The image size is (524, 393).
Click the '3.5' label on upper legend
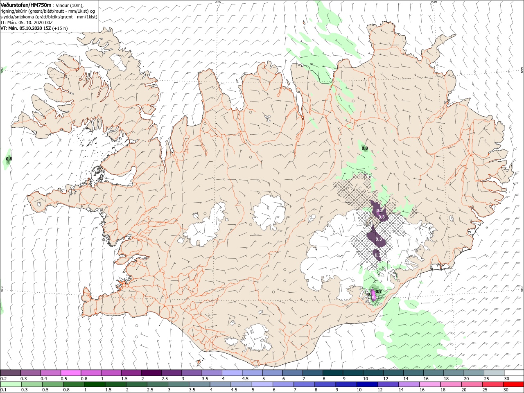pos(205,379)
